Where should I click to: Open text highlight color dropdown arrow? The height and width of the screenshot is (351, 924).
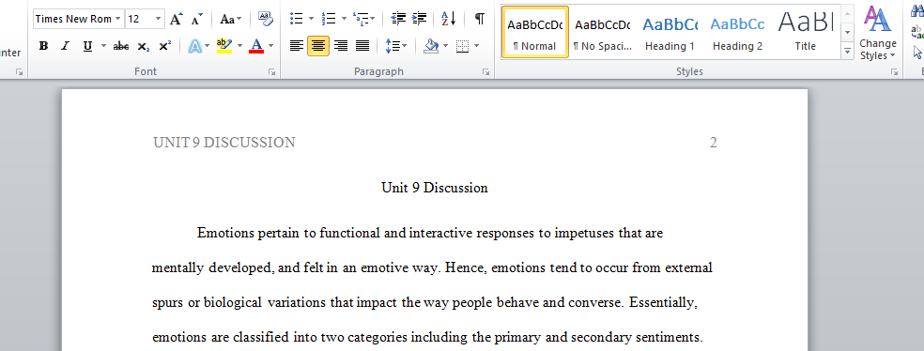[239, 46]
